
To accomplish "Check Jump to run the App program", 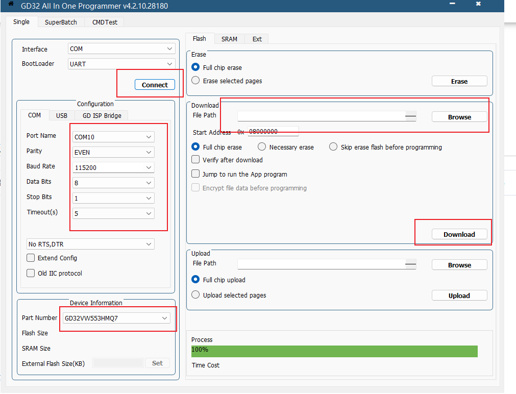I will [x=195, y=174].
